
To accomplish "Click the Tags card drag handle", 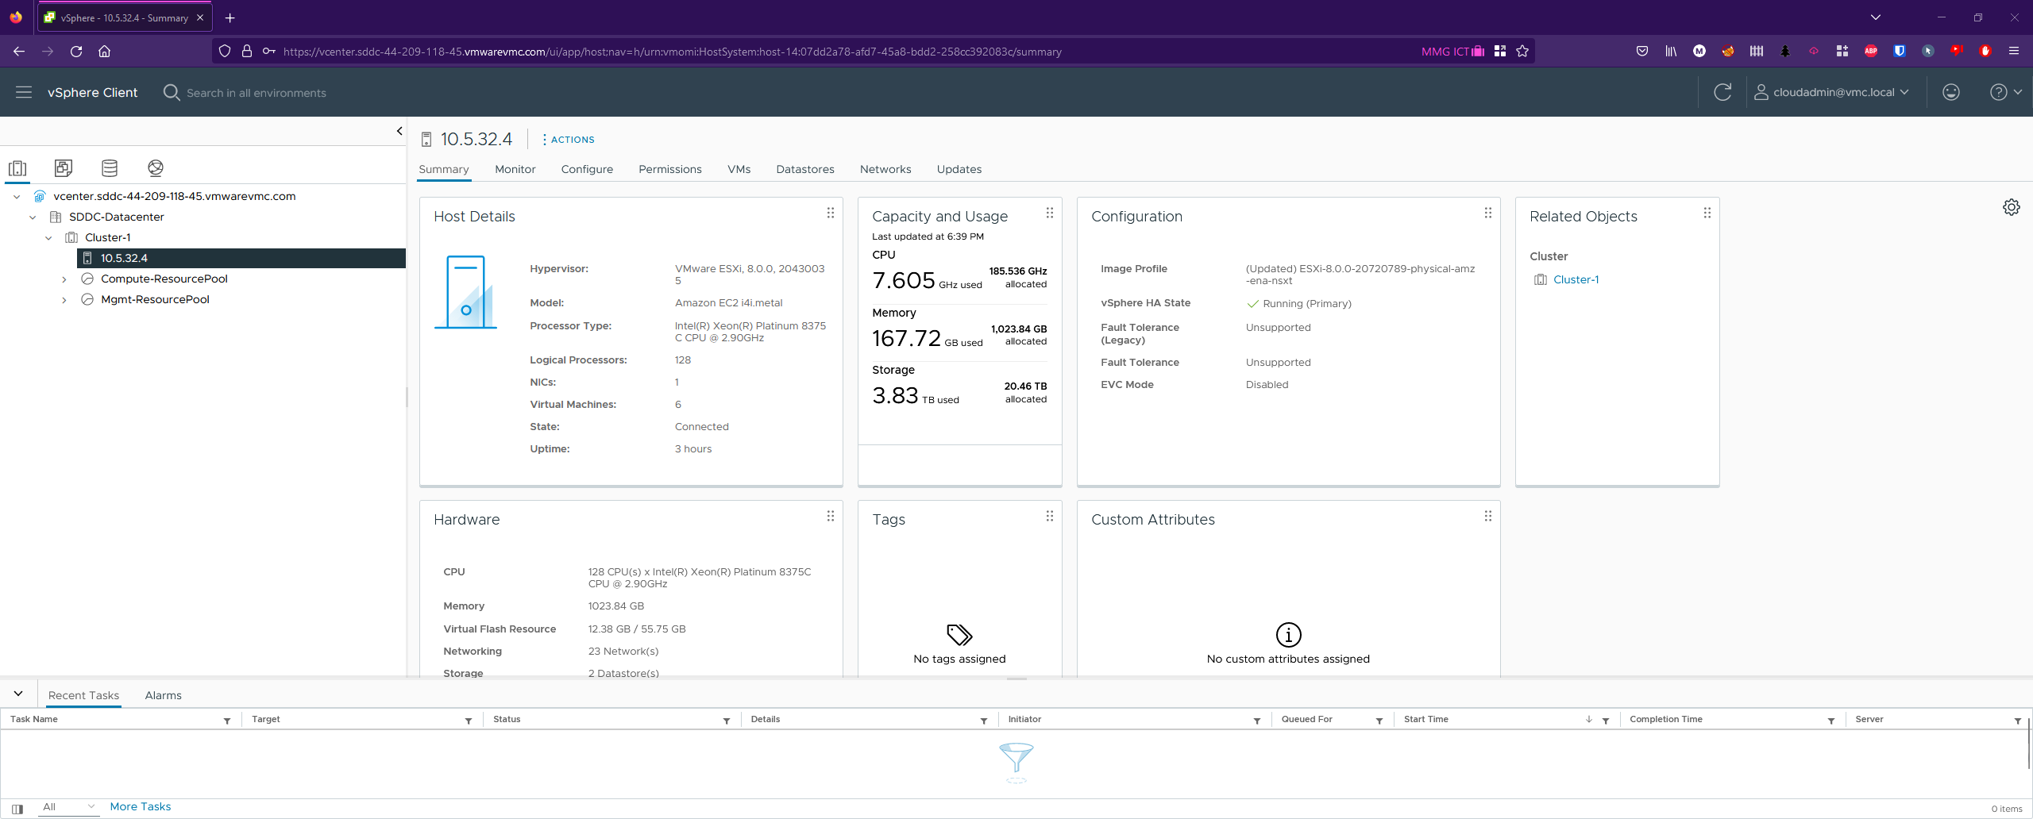I will coord(1050,516).
